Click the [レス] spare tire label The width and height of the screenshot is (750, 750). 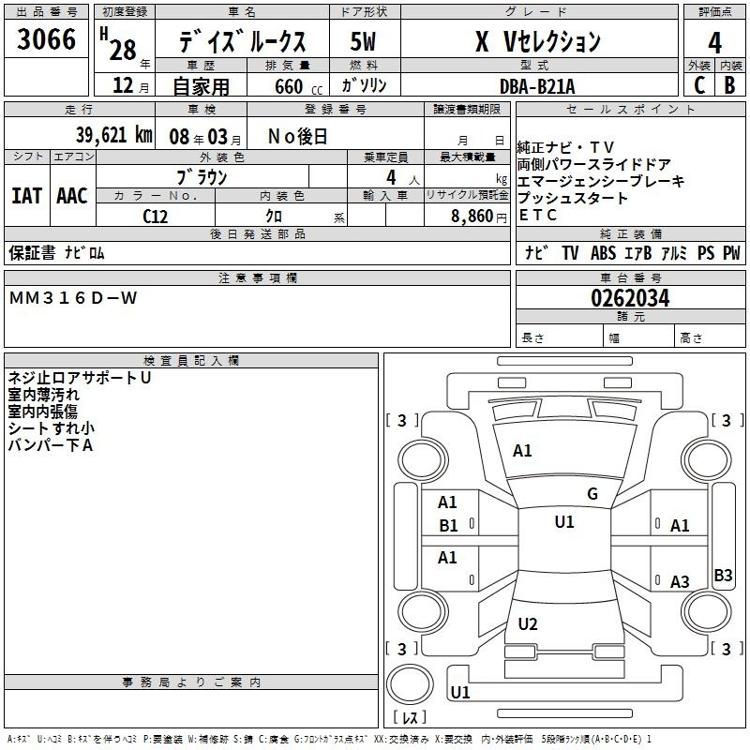(x=409, y=718)
